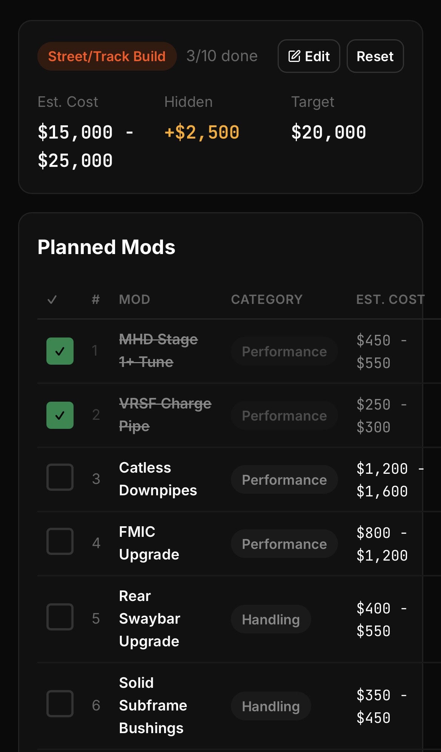Click the Performance pill for VRSF Charge Pipe
The image size is (441, 752).
(284, 415)
